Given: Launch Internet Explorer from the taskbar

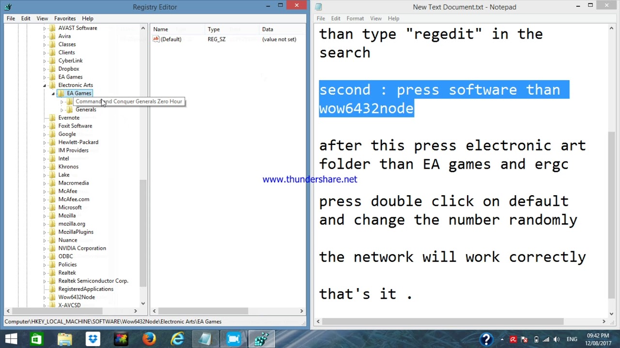Looking at the screenshot, I should (177, 339).
